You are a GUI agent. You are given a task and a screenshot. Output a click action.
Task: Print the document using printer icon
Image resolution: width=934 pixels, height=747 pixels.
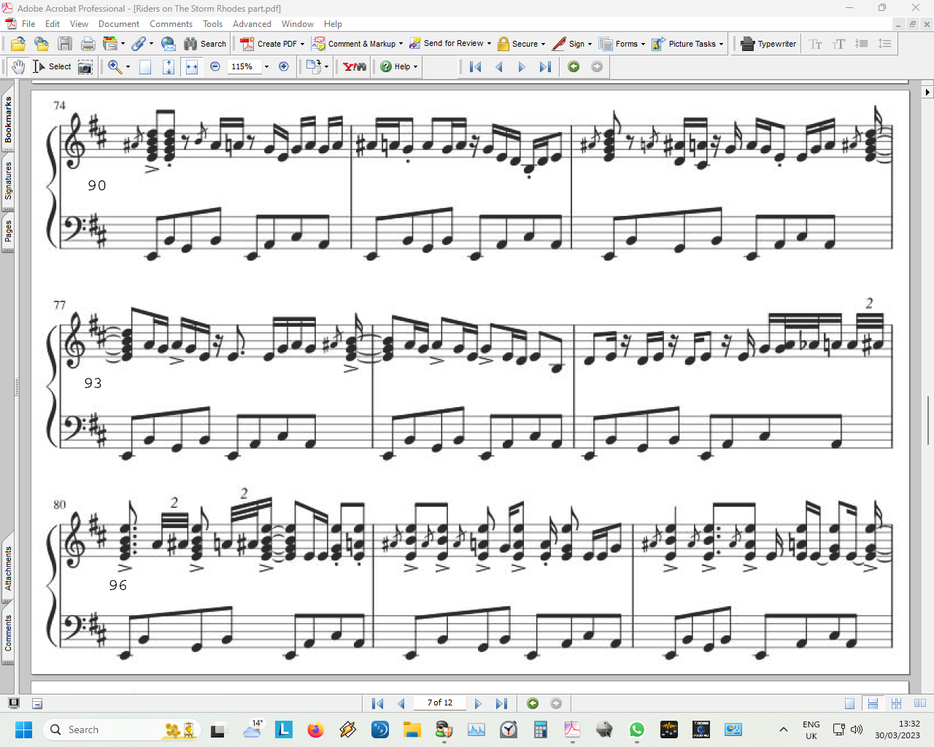pyautogui.click(x=88, y=44)
